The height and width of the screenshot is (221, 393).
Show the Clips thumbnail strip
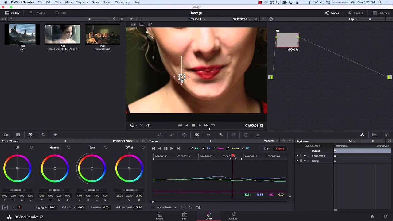pyautogui.click(x=60, y=13)
